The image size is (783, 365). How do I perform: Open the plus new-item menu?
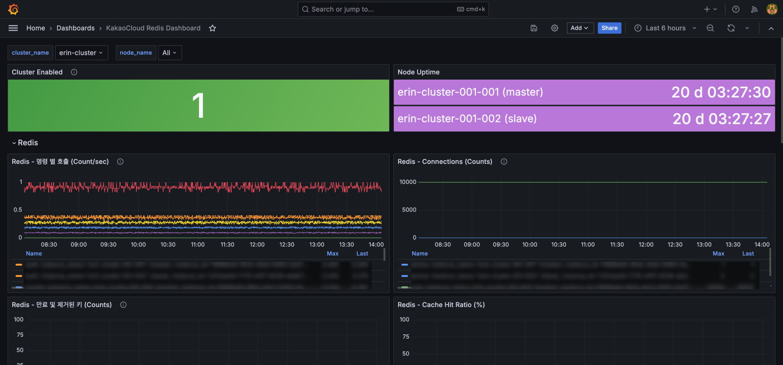point(710,9)
